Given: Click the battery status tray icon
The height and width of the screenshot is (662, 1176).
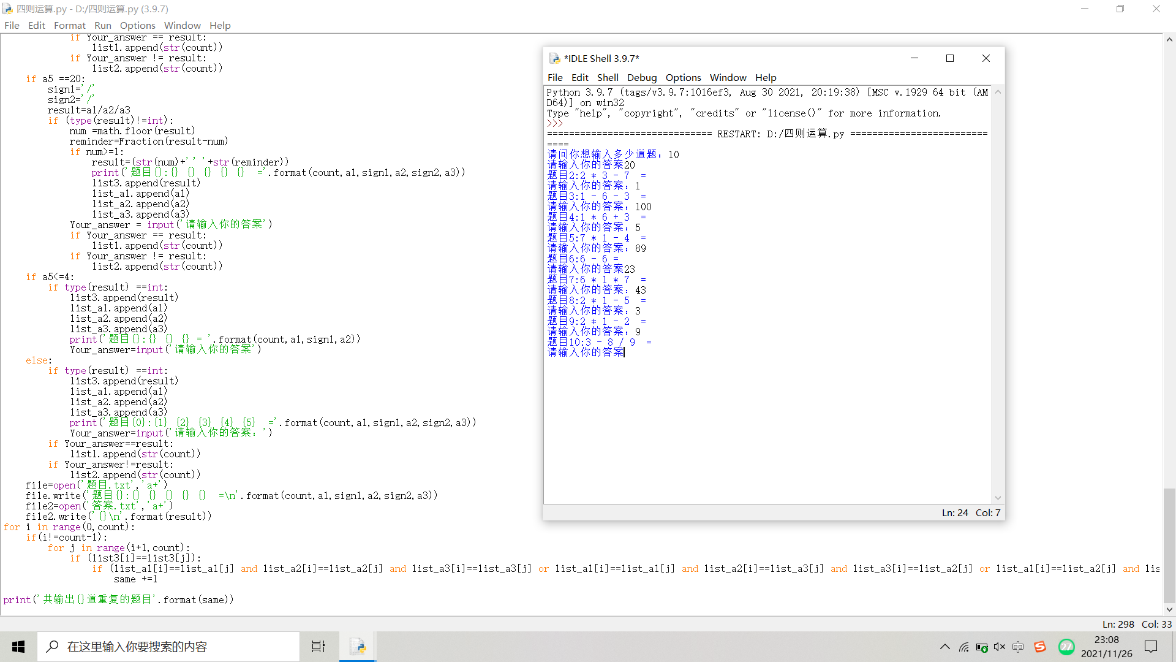Looking at the screenshot, I should pos(982,647).
